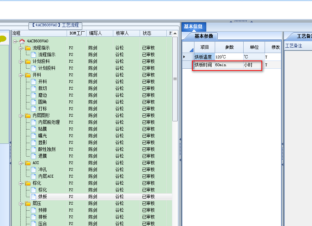312x226 pixels.
Task: Click the document icon for 圆角
Action: [33, 102]
